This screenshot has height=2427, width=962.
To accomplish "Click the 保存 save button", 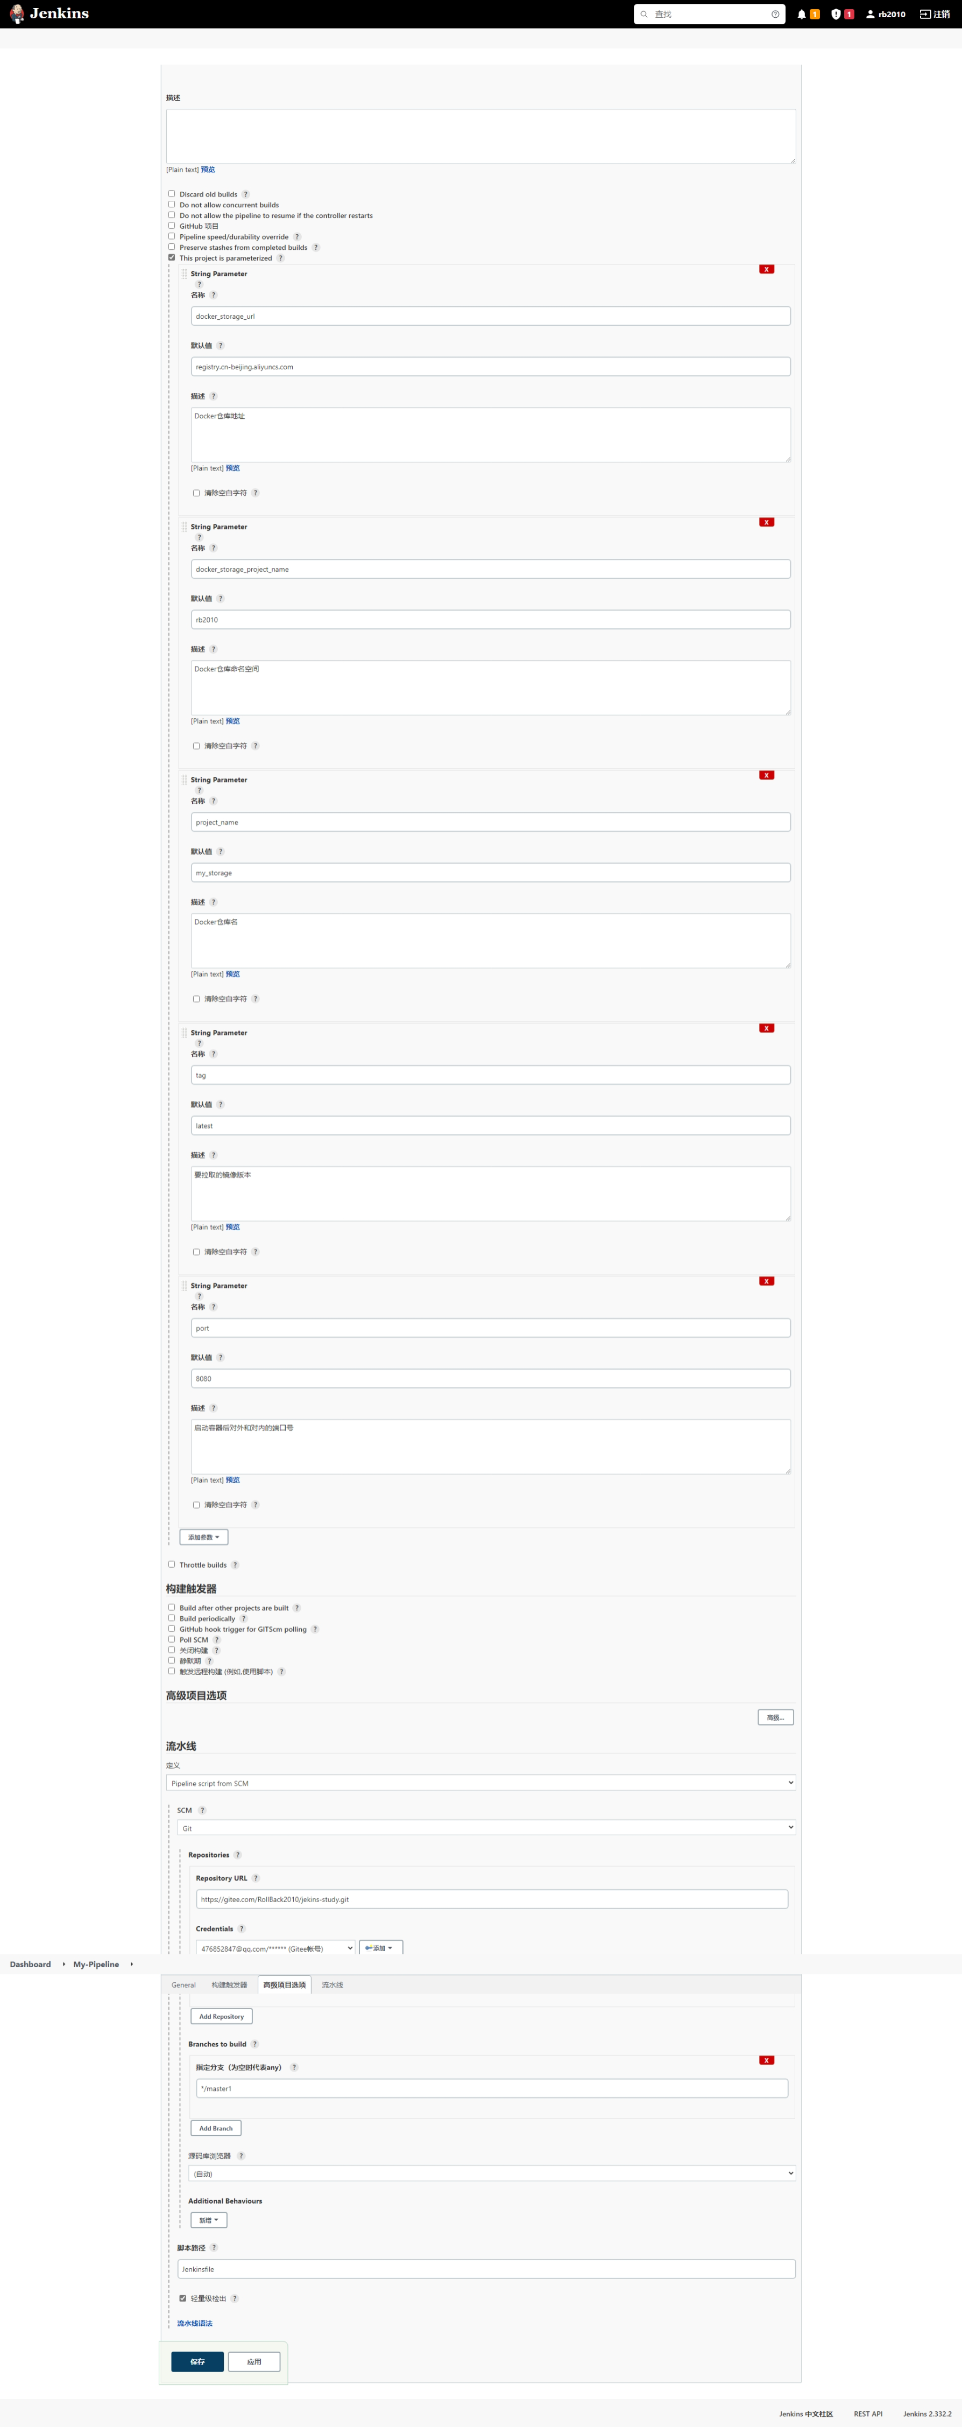I will (x=197, y=2362).
